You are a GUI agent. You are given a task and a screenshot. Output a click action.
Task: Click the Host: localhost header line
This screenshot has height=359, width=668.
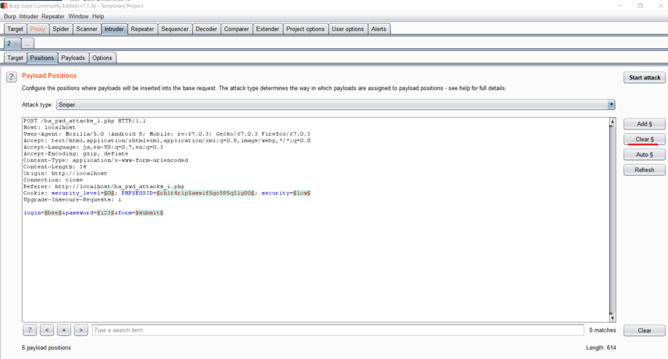pos(49,127)
